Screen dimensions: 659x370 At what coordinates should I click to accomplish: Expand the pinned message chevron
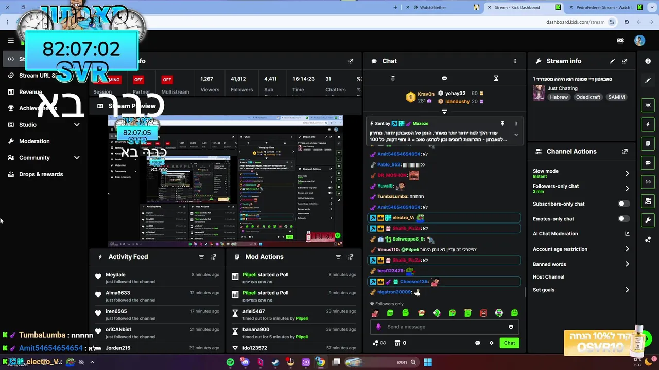pos(516,135)
